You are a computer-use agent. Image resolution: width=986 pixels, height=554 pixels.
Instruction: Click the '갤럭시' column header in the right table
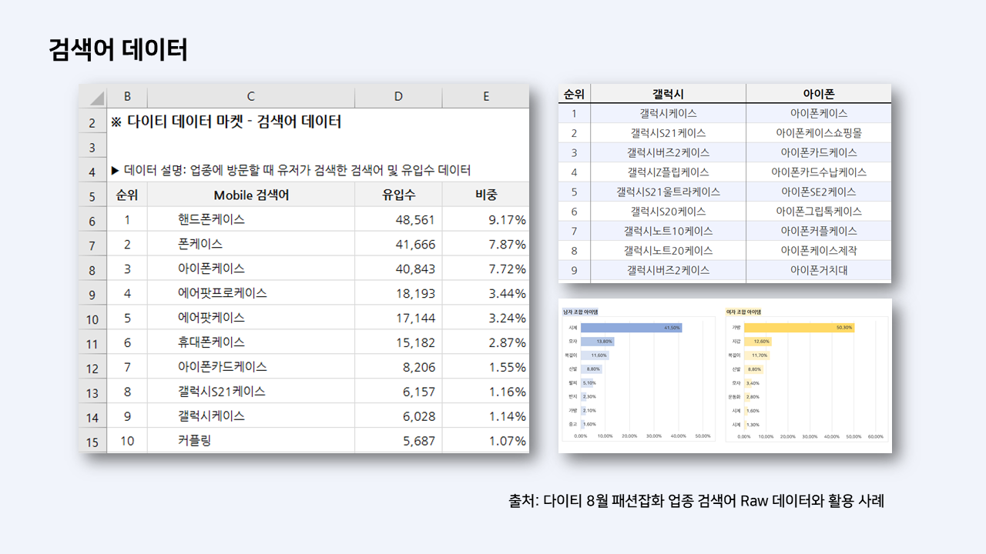(x=668, y=94)
